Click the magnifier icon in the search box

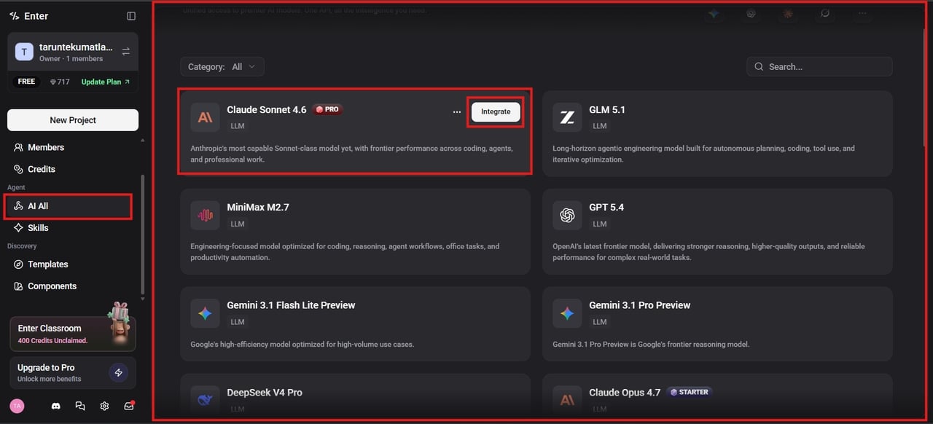tap(760, 66)
